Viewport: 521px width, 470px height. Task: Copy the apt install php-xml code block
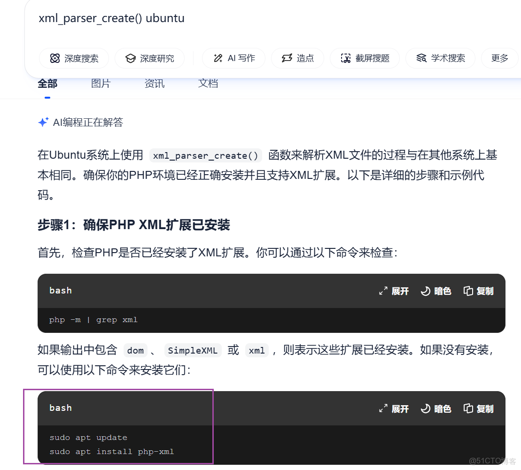(478, 408)
